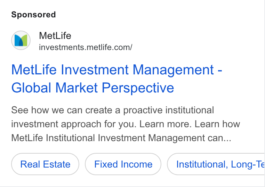Open the Fixed Income sitelink chip
Screen dimensions: 265x187
[x=123, y=164]
